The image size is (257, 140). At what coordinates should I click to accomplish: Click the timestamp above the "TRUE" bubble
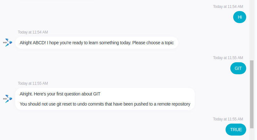click(x=228, y=119)
